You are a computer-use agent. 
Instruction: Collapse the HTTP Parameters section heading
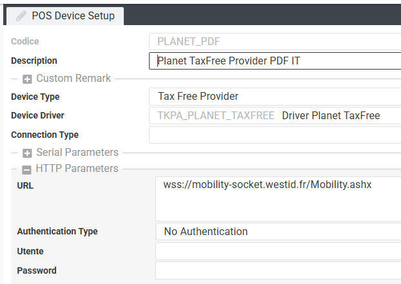(77, 169)
